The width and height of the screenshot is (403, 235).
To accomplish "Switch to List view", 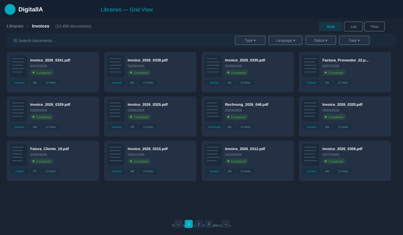I will (353, 26).
